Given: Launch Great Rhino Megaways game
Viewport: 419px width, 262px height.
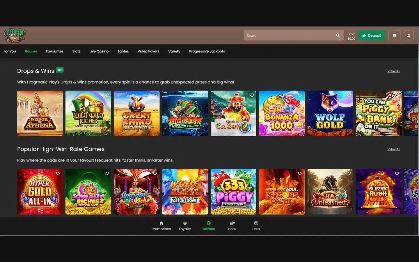Looking at the screenshot, I should (x=137, y=113).
